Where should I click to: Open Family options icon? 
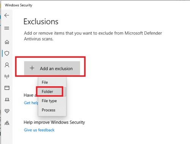coord(7,123)
